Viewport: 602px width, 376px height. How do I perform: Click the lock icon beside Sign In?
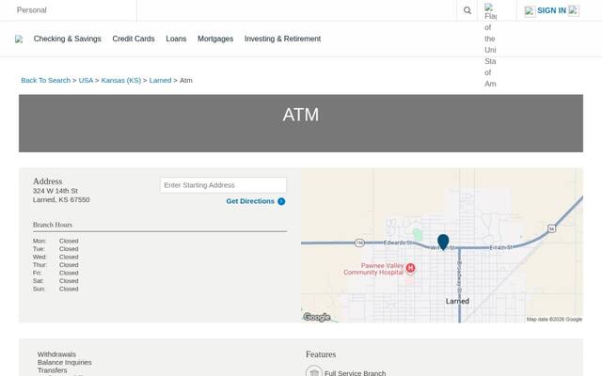coord(530,11)
